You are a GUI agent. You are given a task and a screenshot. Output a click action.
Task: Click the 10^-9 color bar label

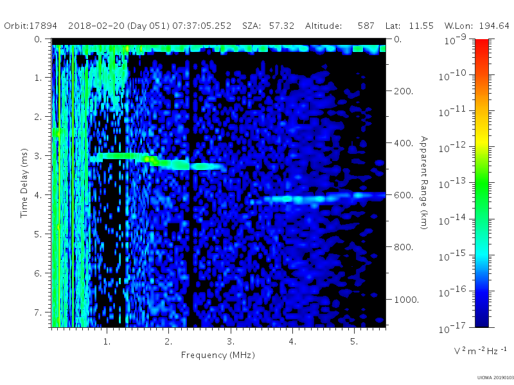point(455,39)
